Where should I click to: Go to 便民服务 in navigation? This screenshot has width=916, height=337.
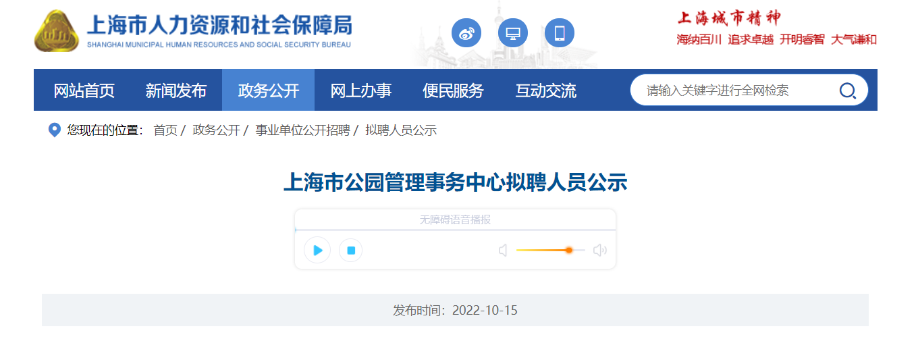point(454,90)
